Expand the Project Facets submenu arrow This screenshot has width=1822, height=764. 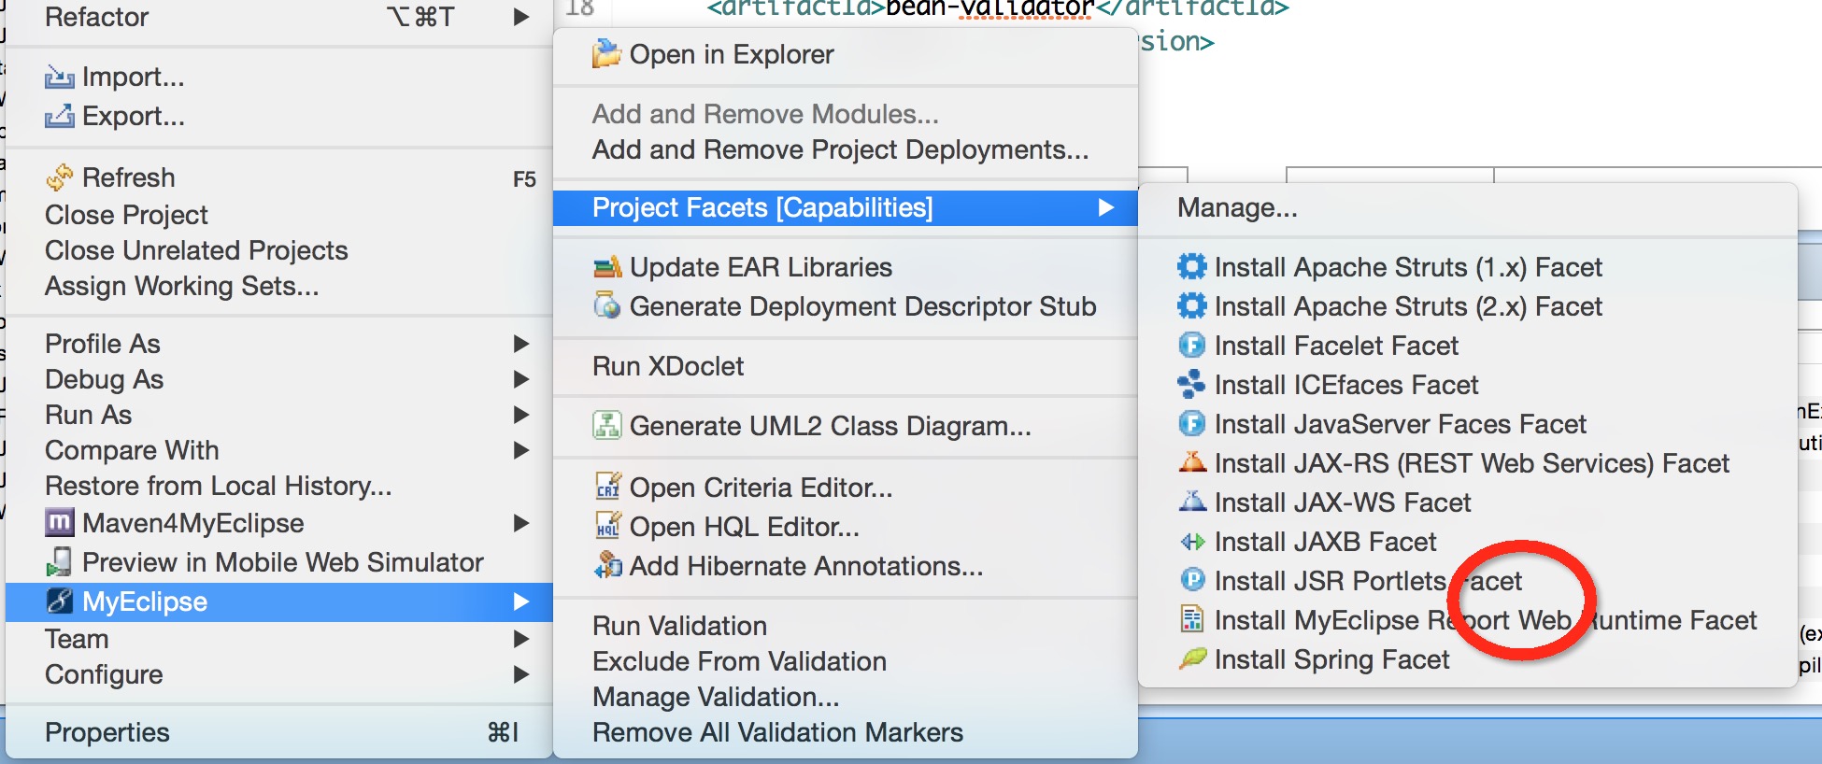pyautogui.click(x=1106, y=207)
